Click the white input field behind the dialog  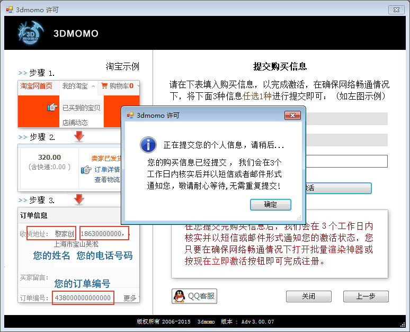coord(347,161)
